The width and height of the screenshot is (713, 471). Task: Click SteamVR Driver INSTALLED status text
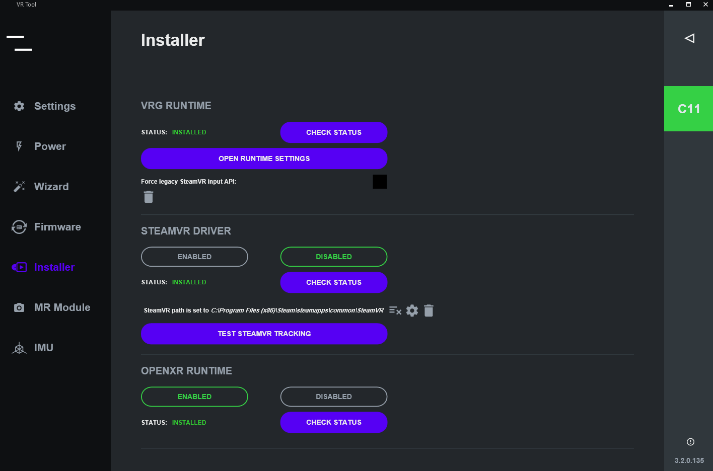pyautogui.click(x=189, y=282)
